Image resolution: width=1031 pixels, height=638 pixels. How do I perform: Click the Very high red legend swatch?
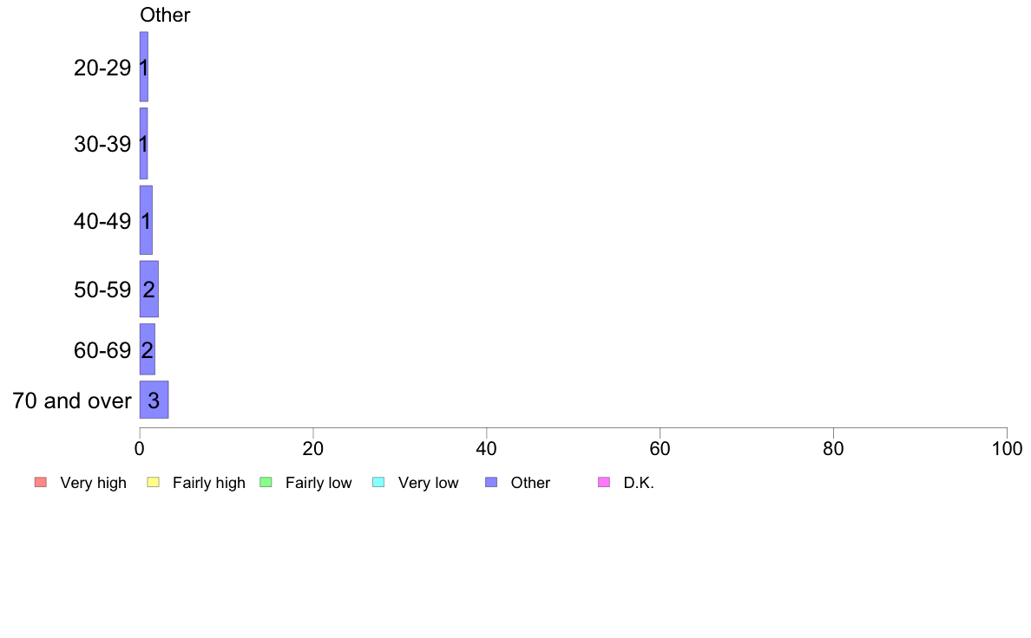click(x=41, y=482)
